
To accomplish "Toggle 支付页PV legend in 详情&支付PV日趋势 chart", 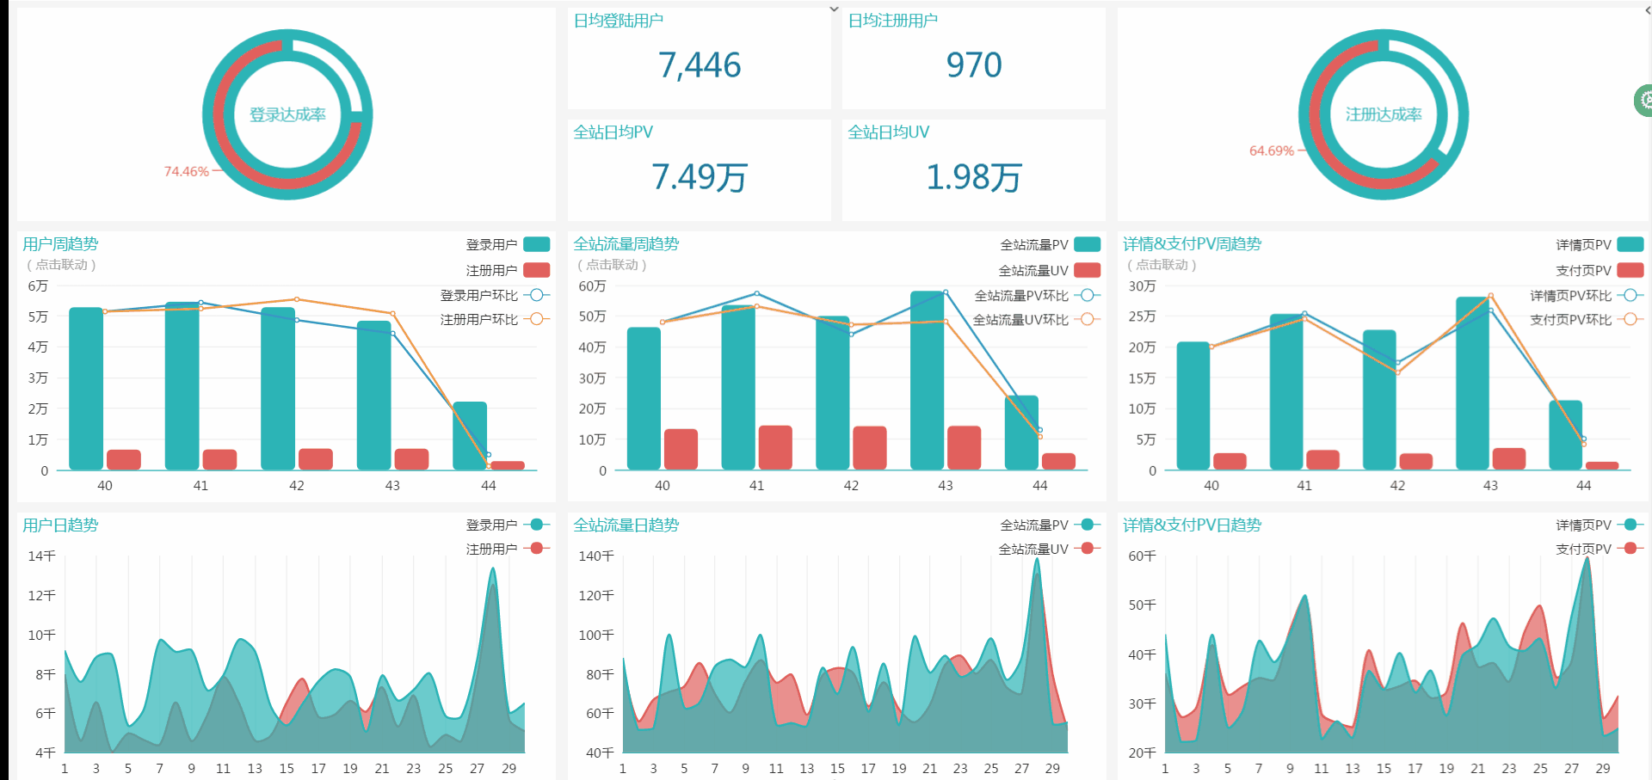I will pyautogui.click(x=1600, y=549).
